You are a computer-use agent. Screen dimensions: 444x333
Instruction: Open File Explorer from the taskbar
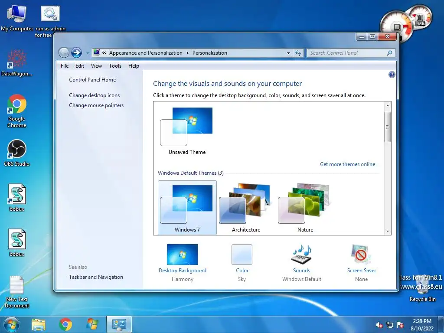click(x=39, y=325)
